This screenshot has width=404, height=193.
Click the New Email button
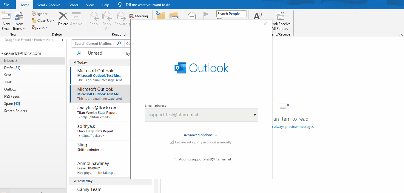6,21
